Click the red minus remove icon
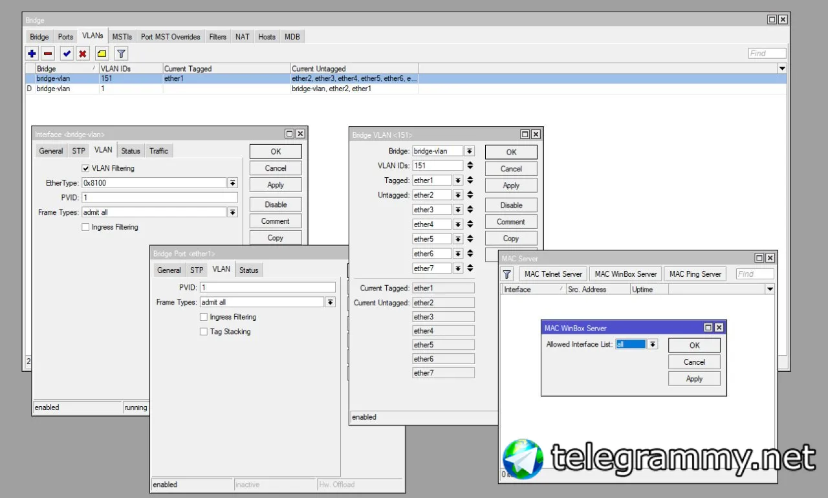This screenshot has width=828, height=498. coord(49,54)
